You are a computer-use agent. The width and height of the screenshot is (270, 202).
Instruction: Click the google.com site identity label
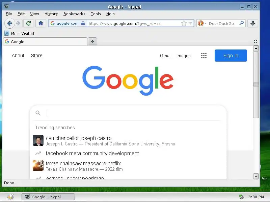(67, 23)
